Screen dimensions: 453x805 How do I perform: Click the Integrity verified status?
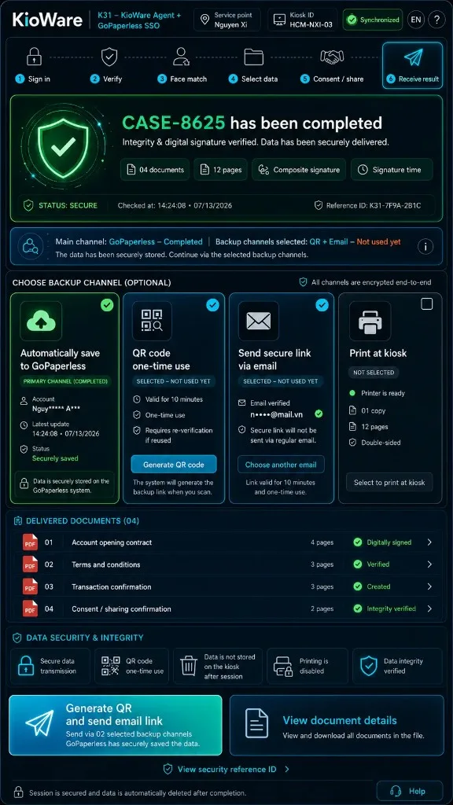click(x=384, y=609)
